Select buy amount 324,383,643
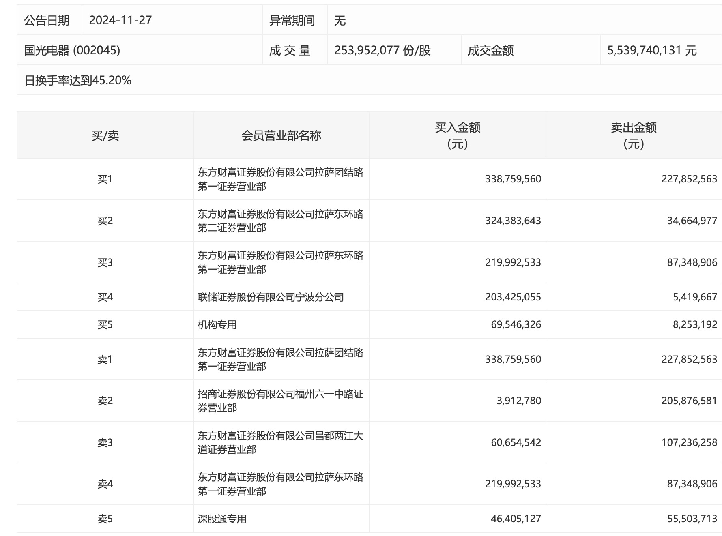The height and width of the screenshot is (536, 722). 513,221
